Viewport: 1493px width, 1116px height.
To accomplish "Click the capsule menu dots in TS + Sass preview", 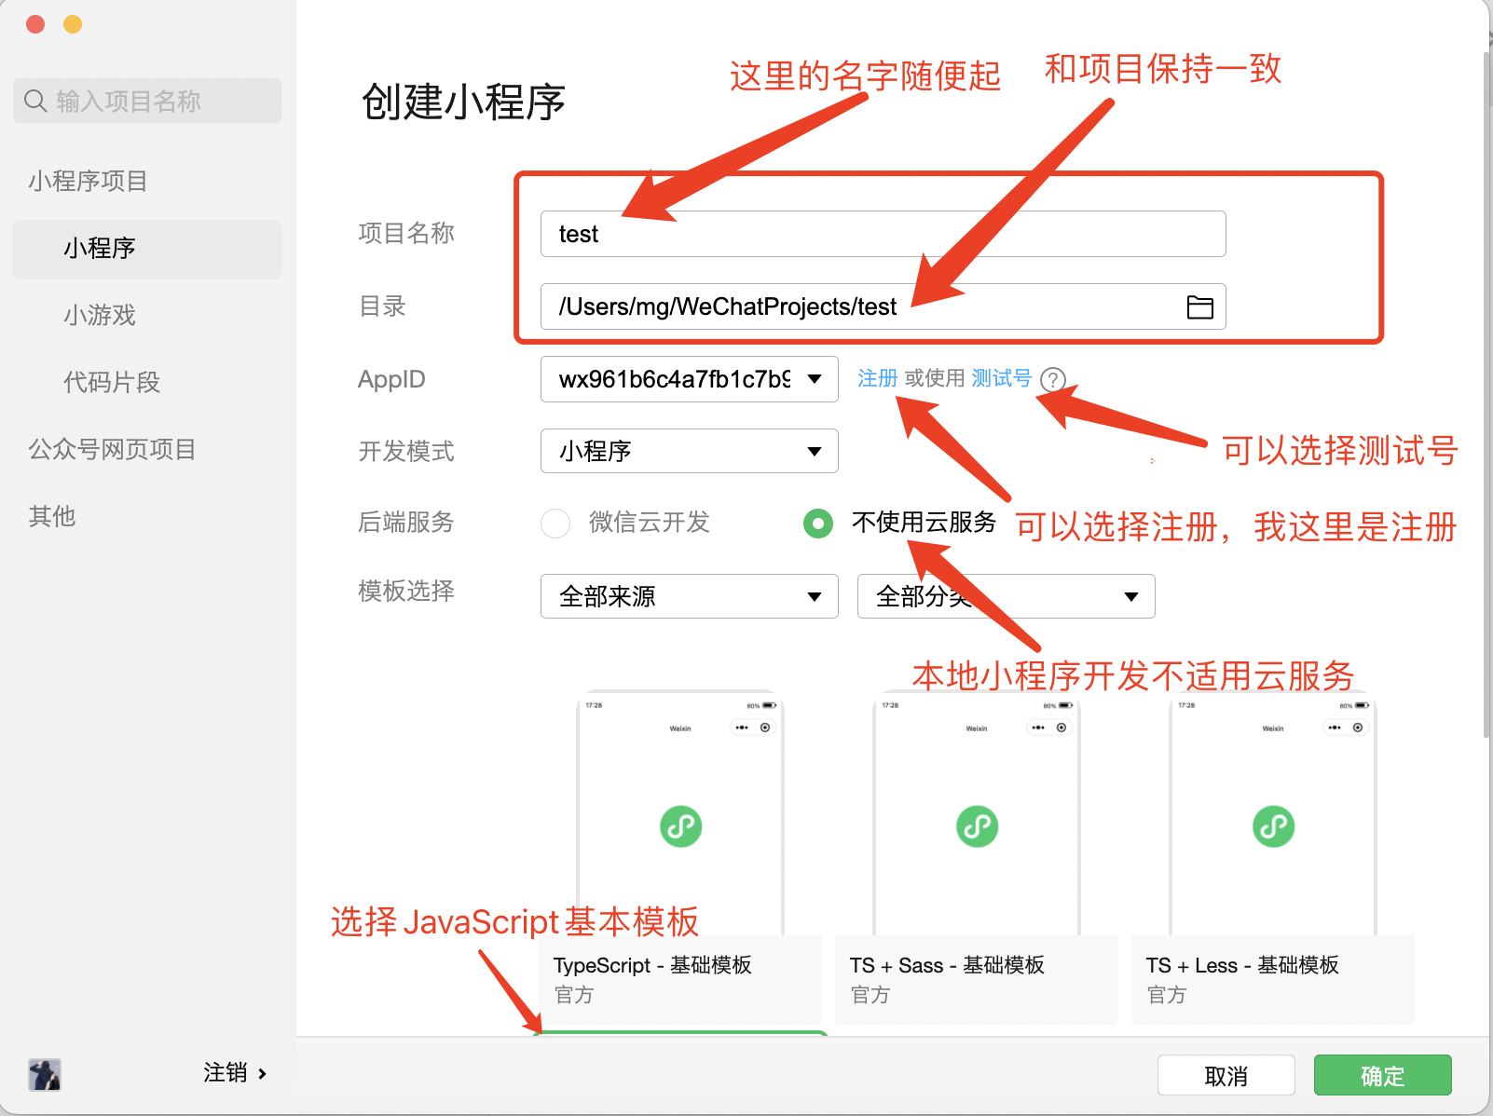I will [x=1038, y=728].
